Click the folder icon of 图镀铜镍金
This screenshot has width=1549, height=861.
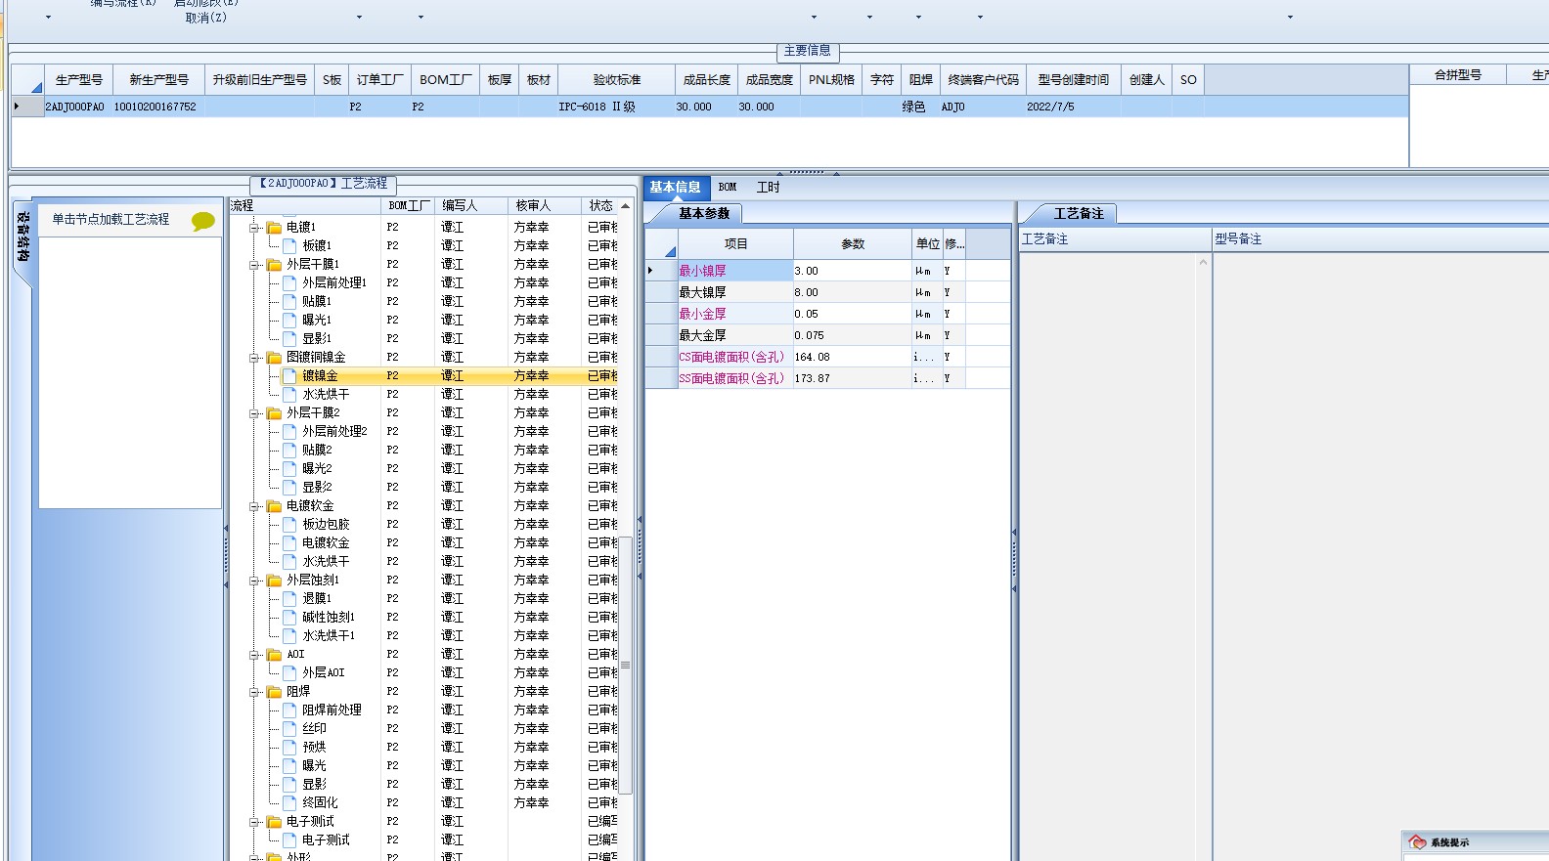(275, 357)
